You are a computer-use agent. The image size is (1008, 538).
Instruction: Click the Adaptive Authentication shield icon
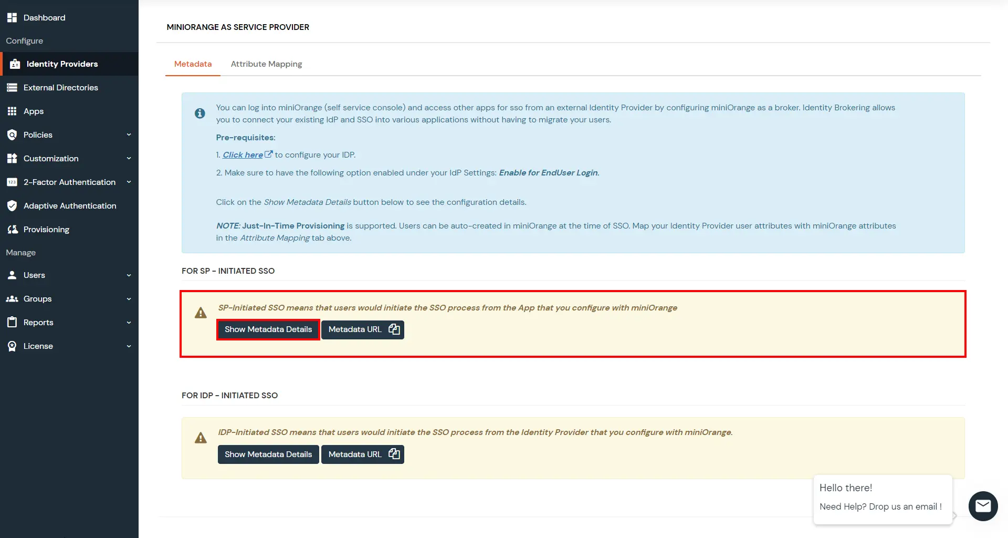pyautogui.click(x=12, y=205)
